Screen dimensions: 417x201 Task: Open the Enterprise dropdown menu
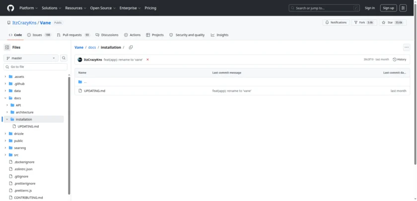point(130,8)
